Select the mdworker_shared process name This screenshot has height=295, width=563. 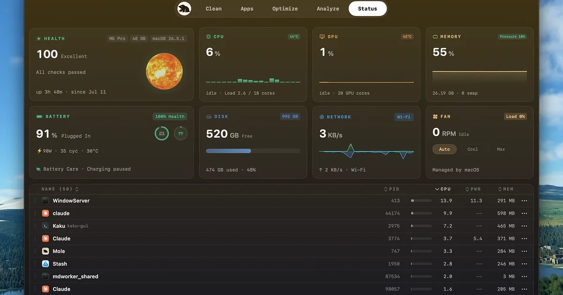75,276
